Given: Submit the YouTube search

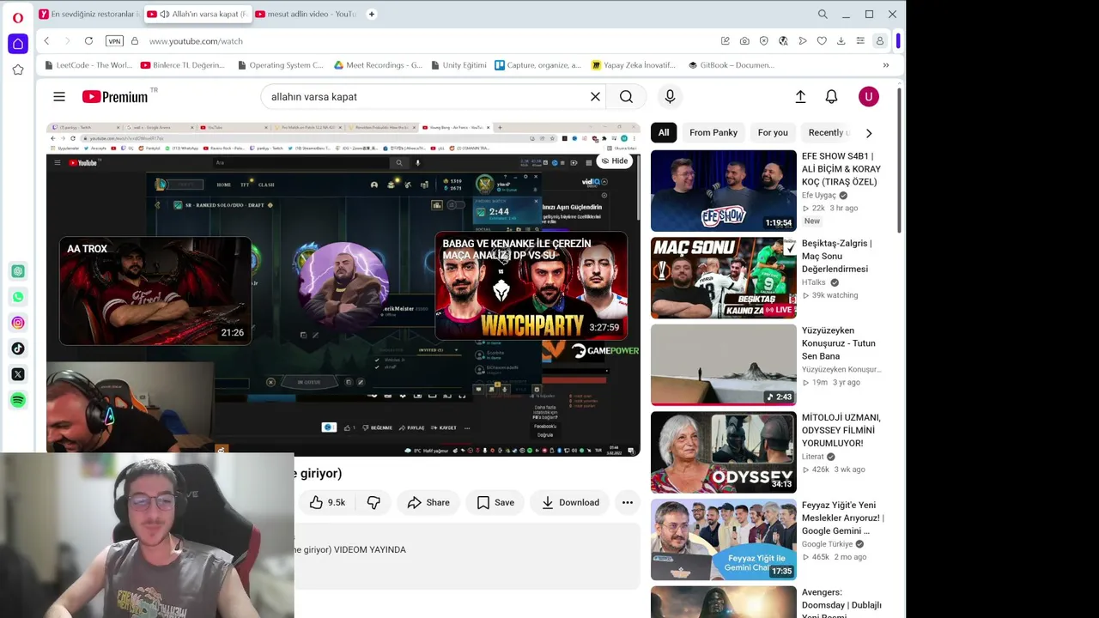Looking at the screenshot, I should (626, 97).
